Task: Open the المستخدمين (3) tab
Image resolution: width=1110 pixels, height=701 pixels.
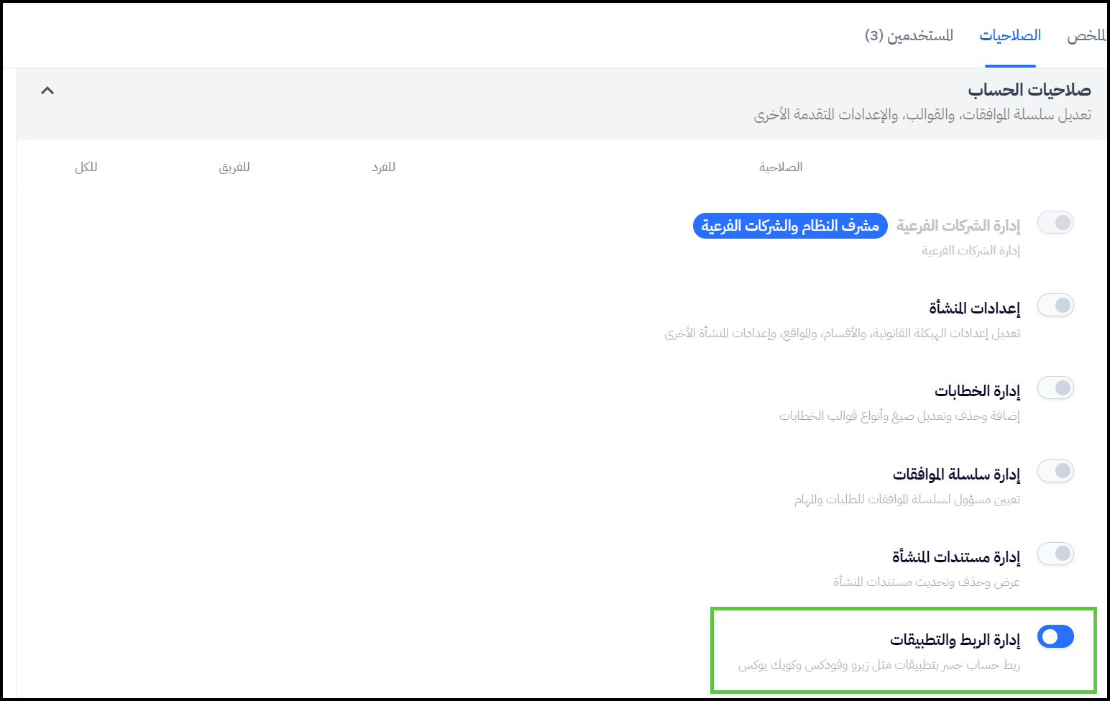Action: 909,35
